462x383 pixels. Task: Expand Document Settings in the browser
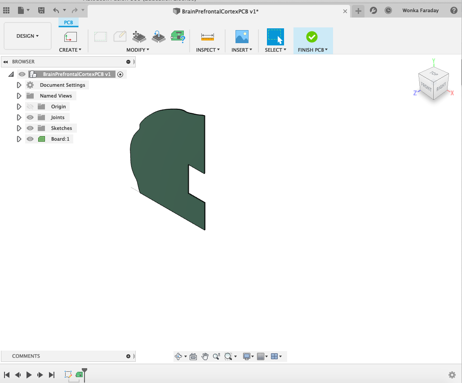[19, 85]
